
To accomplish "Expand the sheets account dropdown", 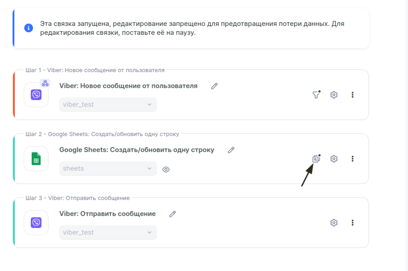I will pyautogui.click(x=108, y=169).
